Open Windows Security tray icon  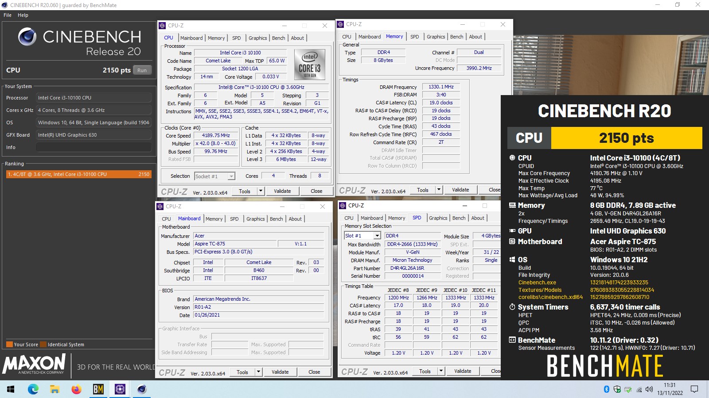tap(617, 389)
